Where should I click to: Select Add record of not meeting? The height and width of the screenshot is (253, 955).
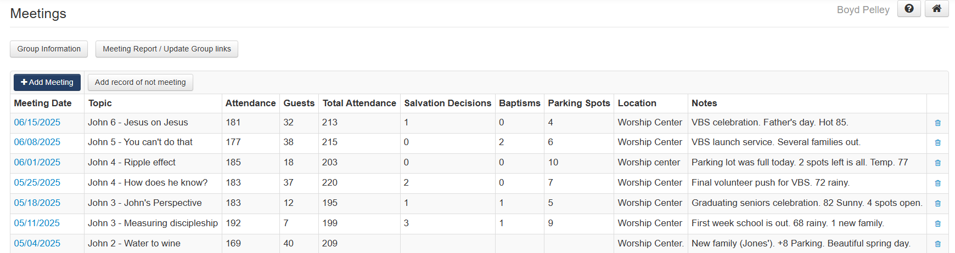pyautogui.click(x=141, y=82)
